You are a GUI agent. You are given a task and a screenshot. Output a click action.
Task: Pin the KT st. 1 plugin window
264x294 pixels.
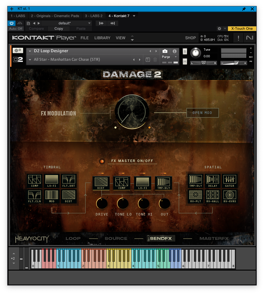pos(244,9)
